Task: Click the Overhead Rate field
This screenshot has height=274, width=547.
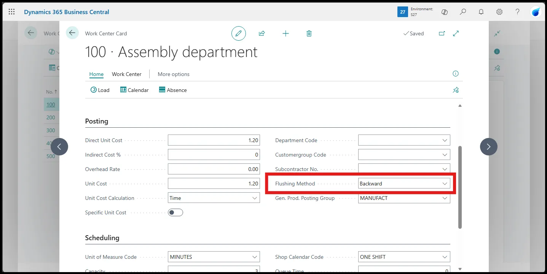Action: pos(214,169)
